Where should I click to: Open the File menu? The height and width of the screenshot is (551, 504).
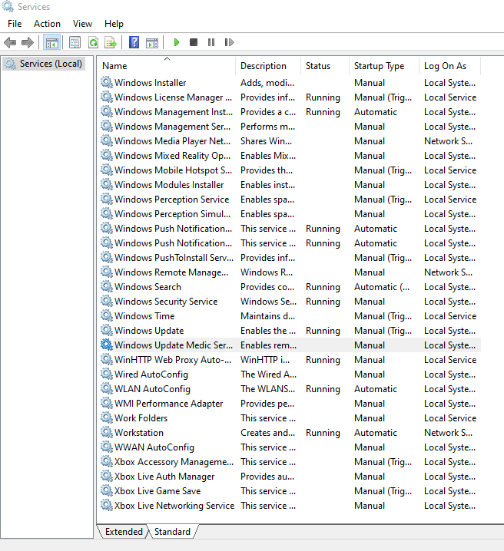tap(15, 24)
